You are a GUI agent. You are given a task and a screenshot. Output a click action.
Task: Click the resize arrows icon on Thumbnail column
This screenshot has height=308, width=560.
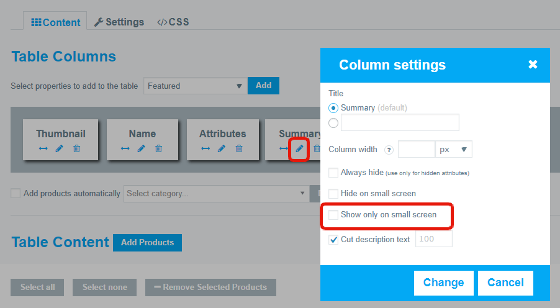tap(43, 148)
